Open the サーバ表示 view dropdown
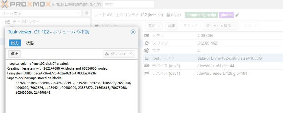 coord(41,13)
